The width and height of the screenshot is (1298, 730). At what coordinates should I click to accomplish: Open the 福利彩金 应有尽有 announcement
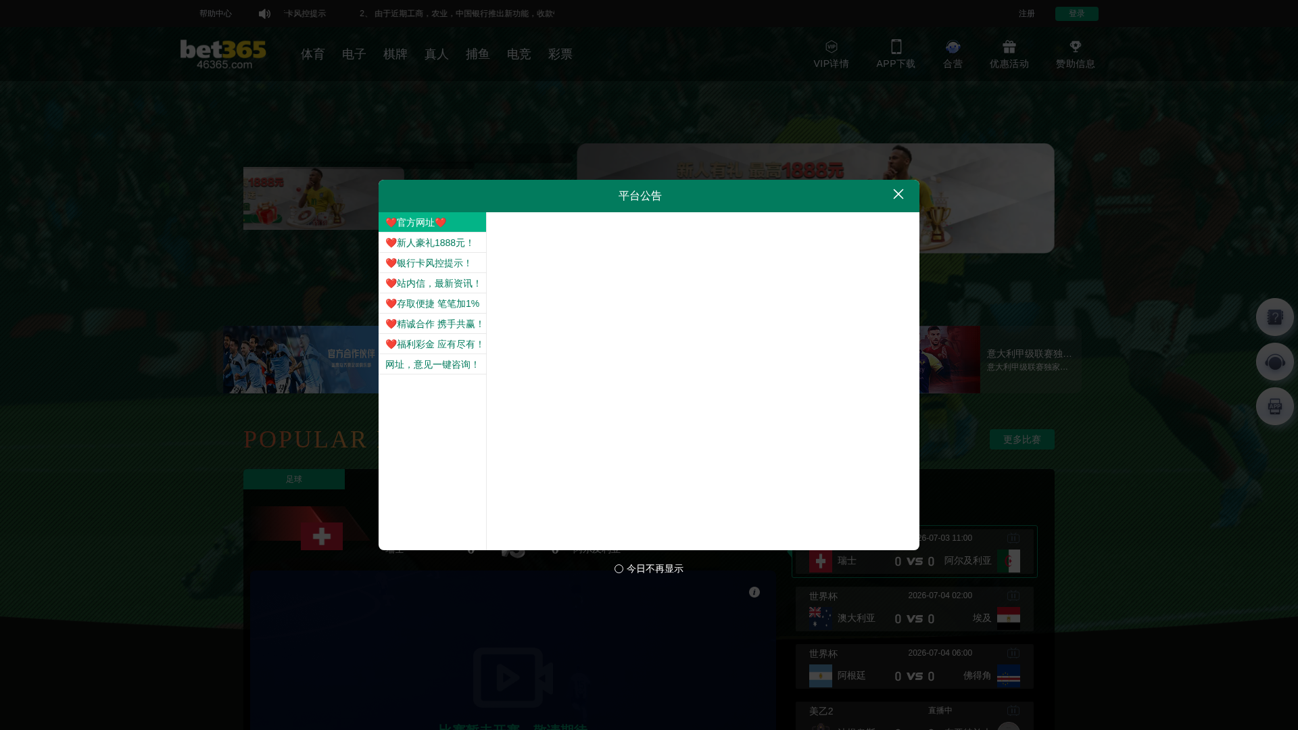click(x=432, y=344)
